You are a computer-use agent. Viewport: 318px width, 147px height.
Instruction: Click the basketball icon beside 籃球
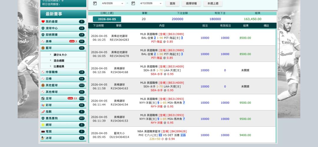(x=43, y=48)
